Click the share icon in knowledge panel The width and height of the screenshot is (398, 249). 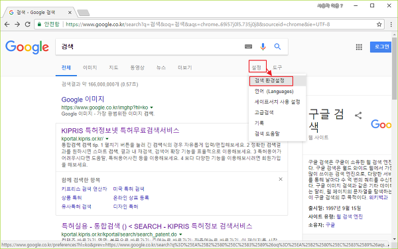358,116
